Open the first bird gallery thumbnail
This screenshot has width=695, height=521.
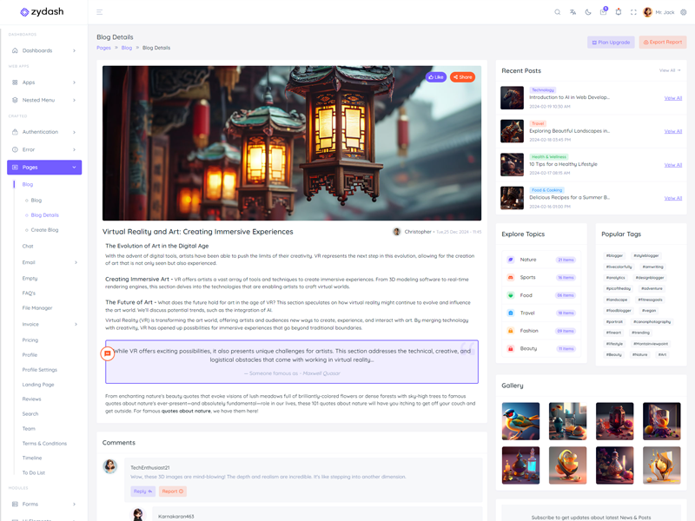pyautogui.click(x=520, y=421)
